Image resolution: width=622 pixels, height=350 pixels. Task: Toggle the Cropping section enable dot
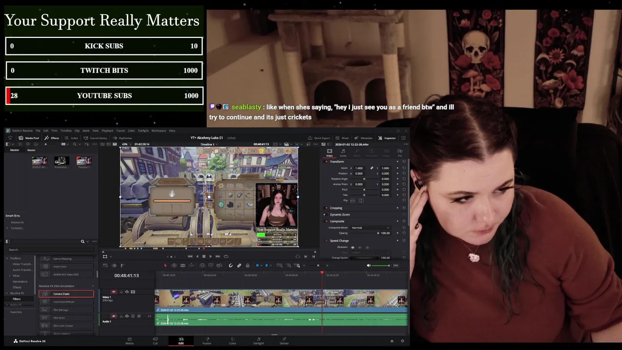[327, 208]
